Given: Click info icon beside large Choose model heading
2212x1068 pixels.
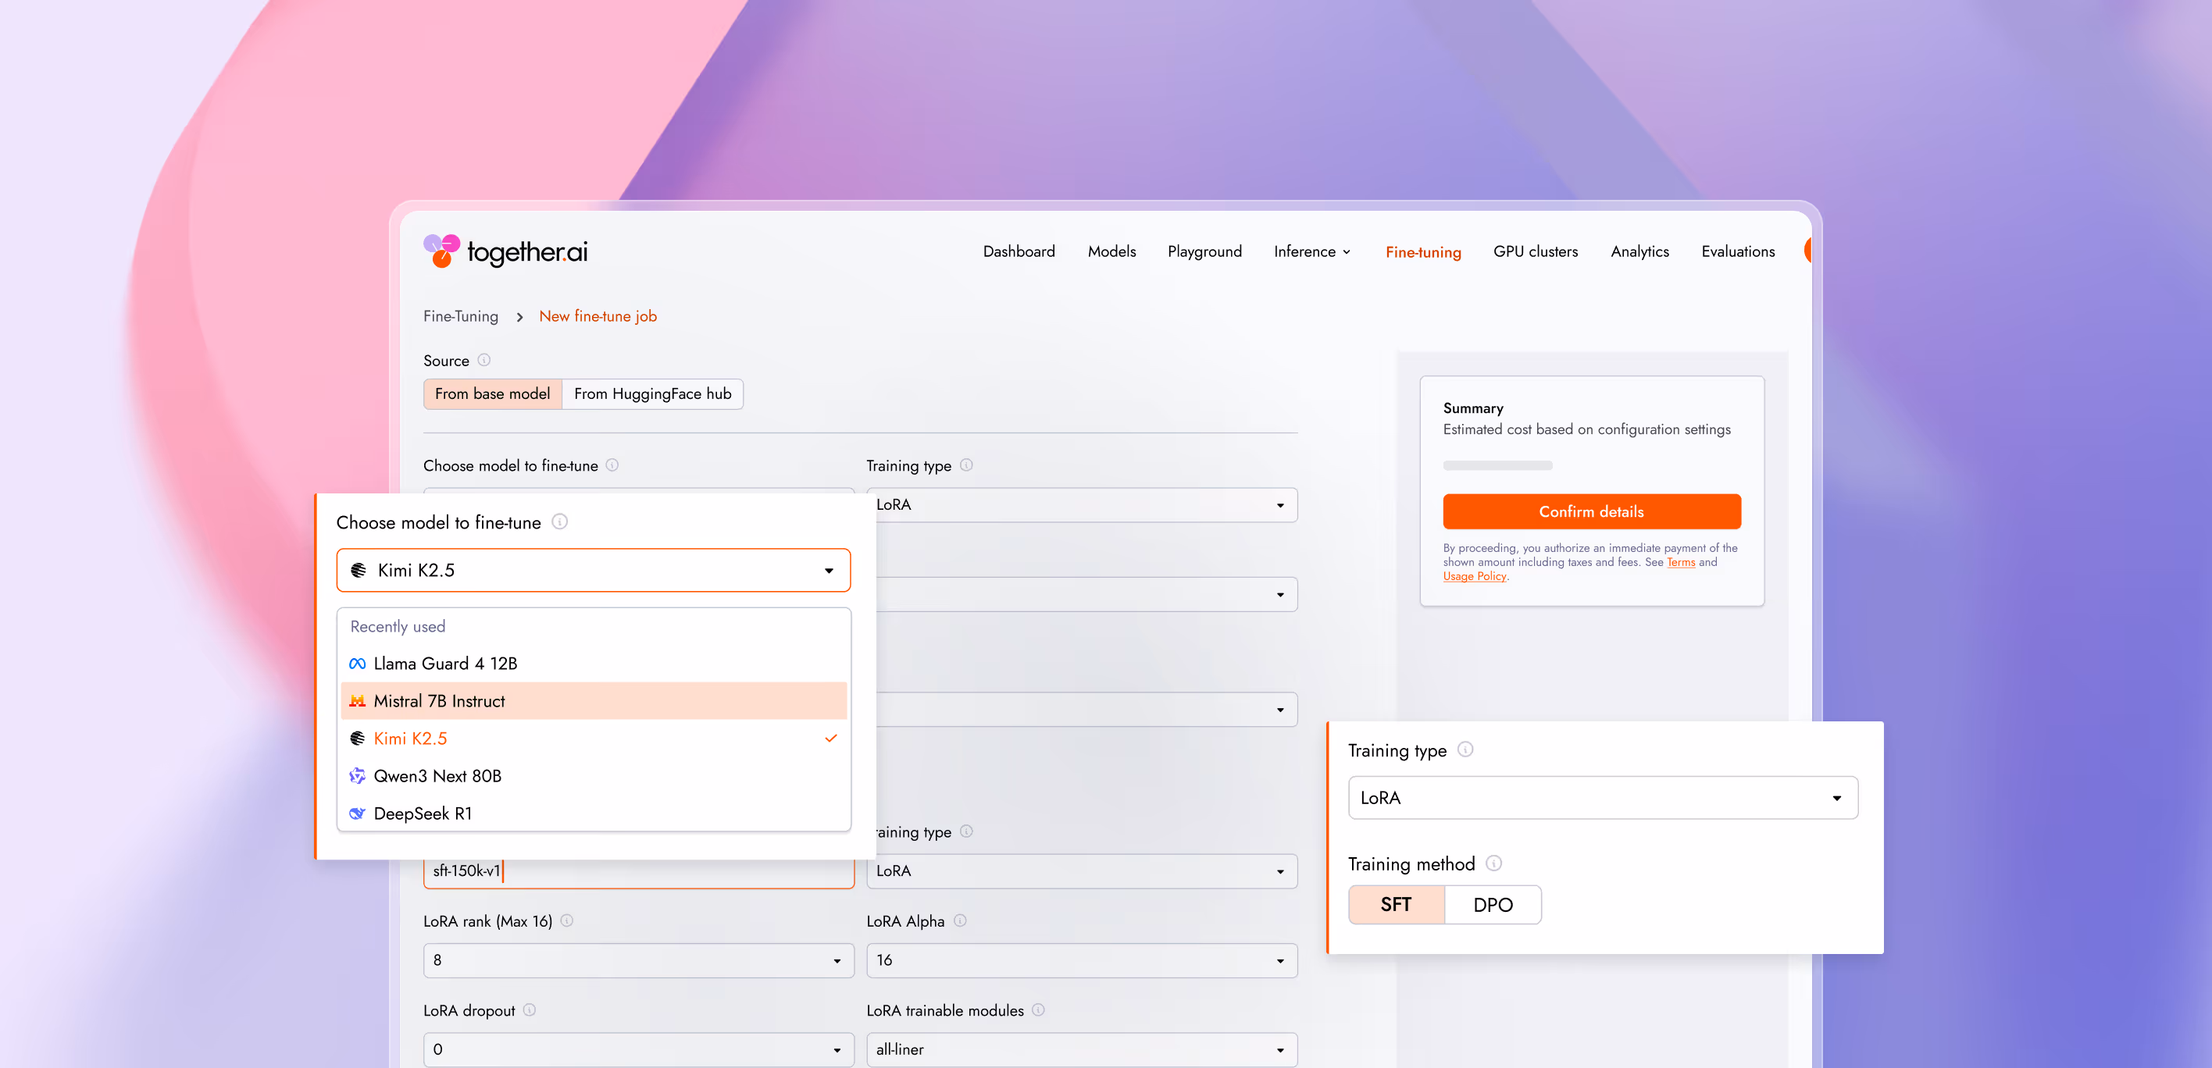Looking at the screenshot, I should pos(559,522).
